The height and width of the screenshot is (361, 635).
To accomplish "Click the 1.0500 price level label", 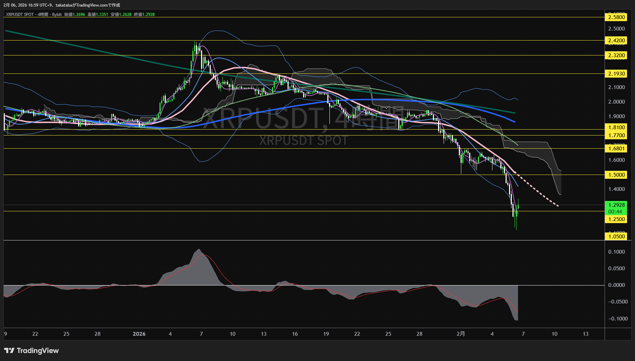I will click(x=616, y=237).
